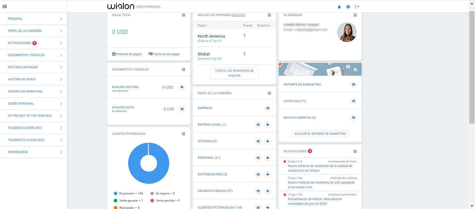Expand Notificaciones sidebar chevron
Image resolution: width=475 pixels, height=209 pixels.
(61, 43)
